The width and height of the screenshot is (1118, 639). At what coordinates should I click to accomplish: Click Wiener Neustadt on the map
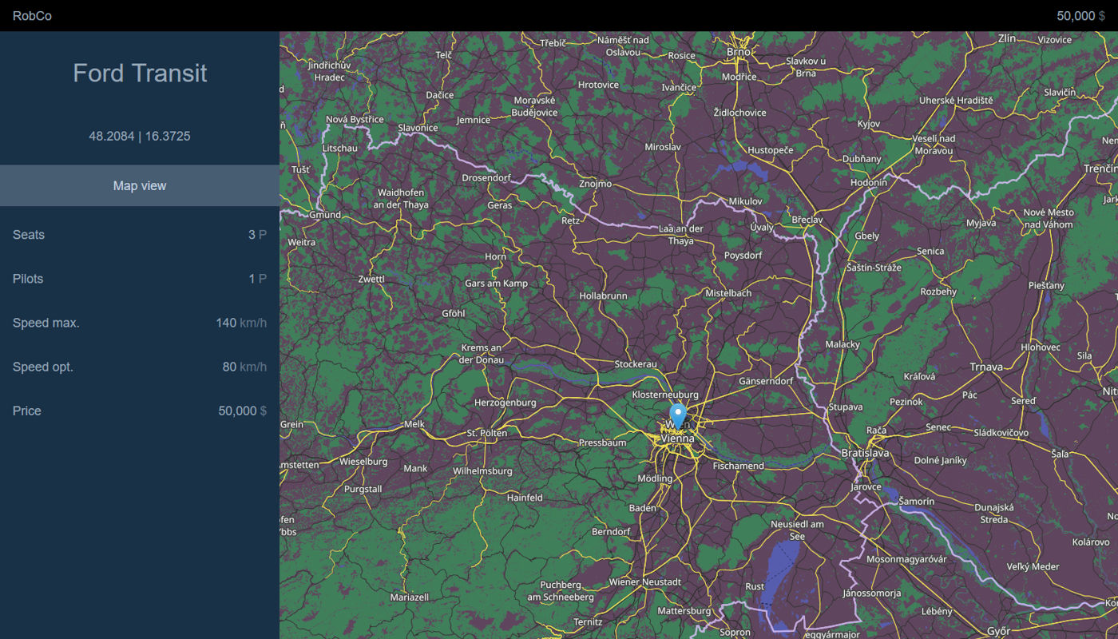coord(645,582)
